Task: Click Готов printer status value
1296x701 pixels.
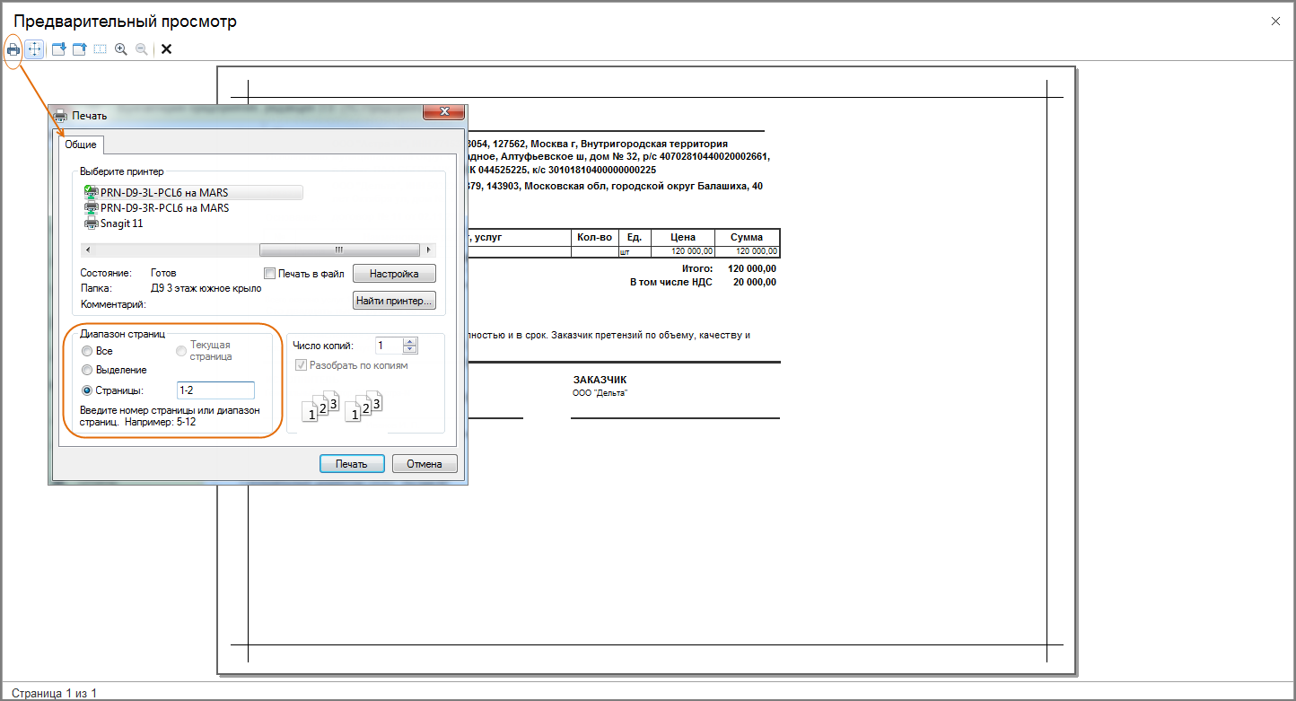Action: pyautogui.click(x=163, y=273)
